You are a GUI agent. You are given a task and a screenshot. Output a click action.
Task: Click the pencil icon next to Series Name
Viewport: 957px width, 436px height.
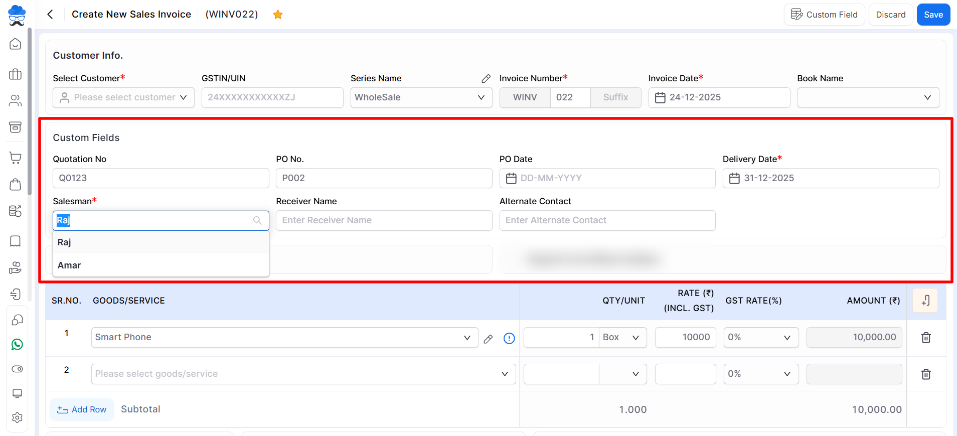point(486,79)
